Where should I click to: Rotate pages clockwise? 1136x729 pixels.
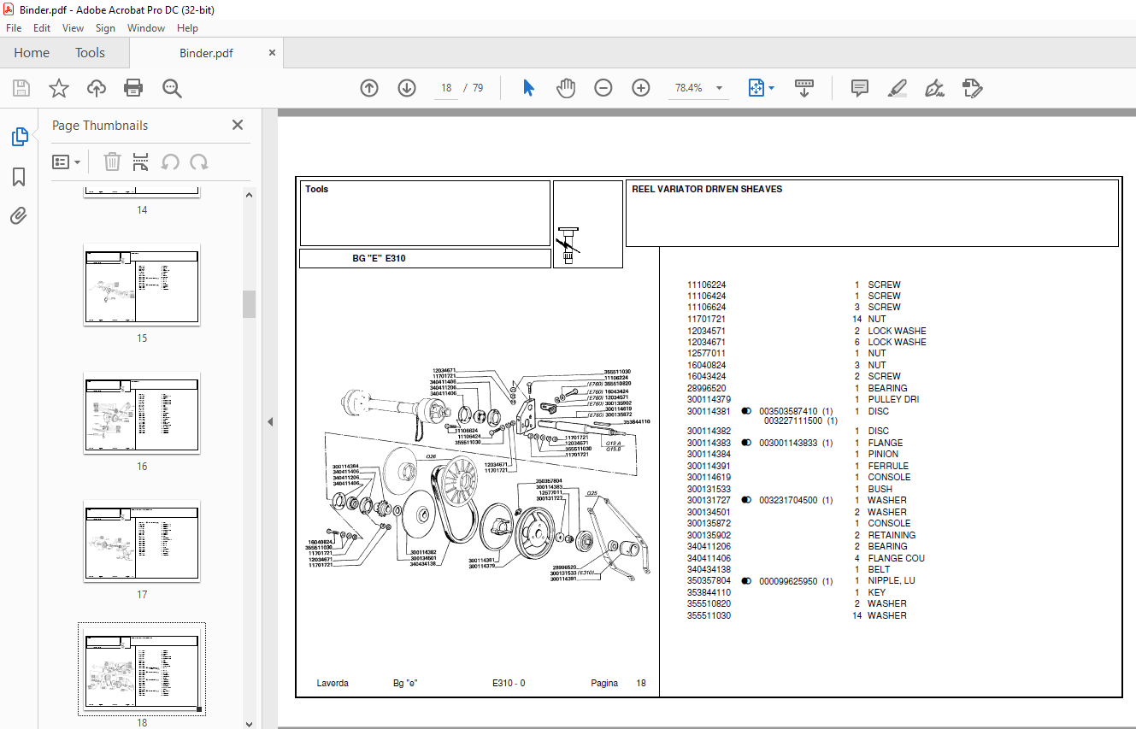click(199, 162)
